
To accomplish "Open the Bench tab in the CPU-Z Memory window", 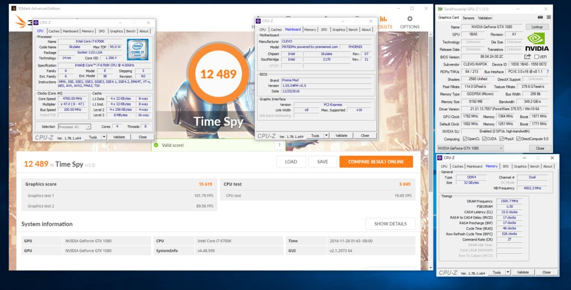I will (x=534, y=166).
